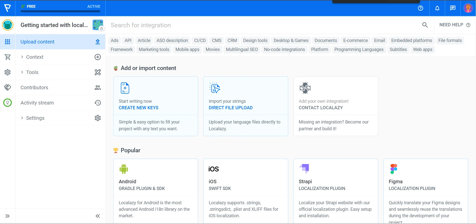Click the green lightbulb icon in left rail
Viewport: 476px width, 224px height.
pos(8,103)
